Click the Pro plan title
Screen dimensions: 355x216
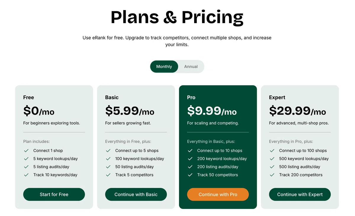(191, 98)
